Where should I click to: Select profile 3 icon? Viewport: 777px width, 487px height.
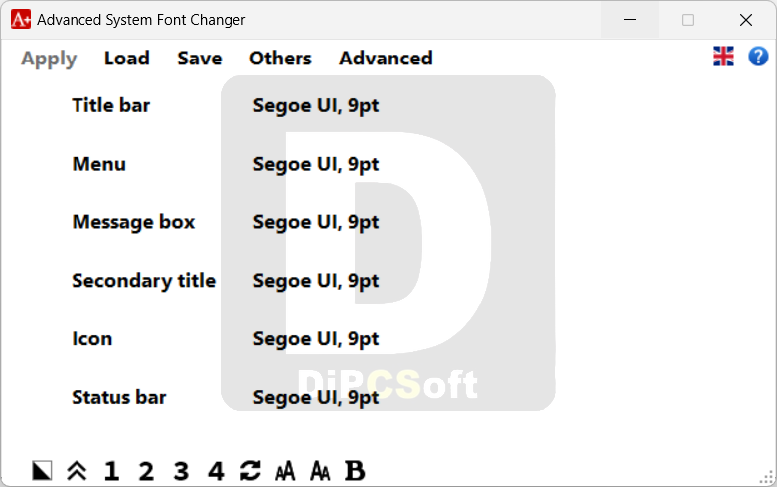pos(181,471)
